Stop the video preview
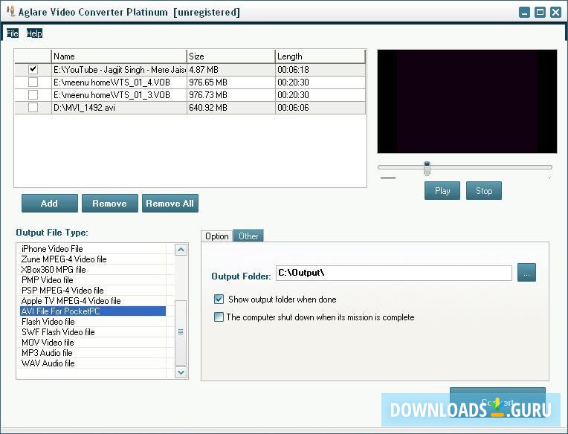 click(x=484, y=191)
